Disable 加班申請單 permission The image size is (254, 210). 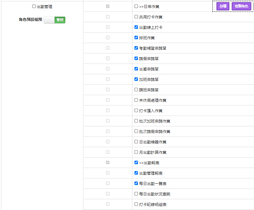click(136, 79)
